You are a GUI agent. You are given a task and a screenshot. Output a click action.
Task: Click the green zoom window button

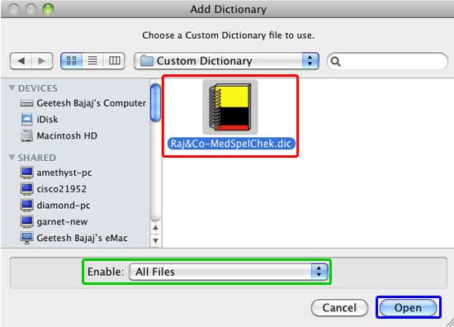(x=48, y=9)
